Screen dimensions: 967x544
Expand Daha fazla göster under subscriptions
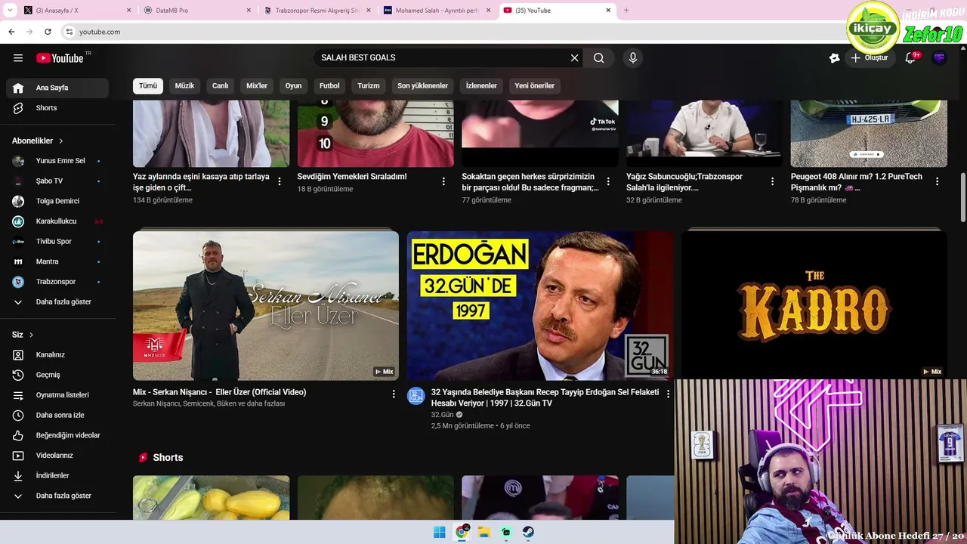[x=57, y=302]
